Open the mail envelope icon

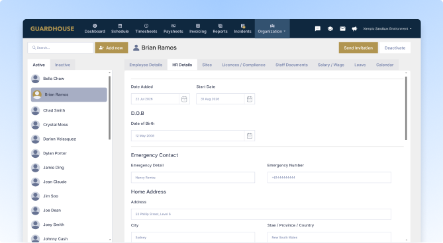[342, 28]
